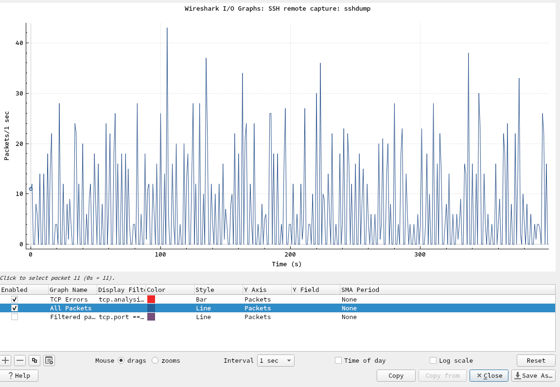Click None SMA Period in Filtered packets row
Screen dimensions: 560x387
(x=349, y=317)
